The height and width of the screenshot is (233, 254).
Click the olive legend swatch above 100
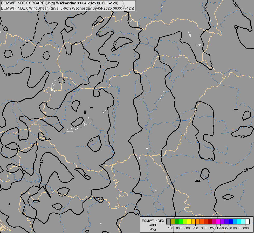[173, 221]
